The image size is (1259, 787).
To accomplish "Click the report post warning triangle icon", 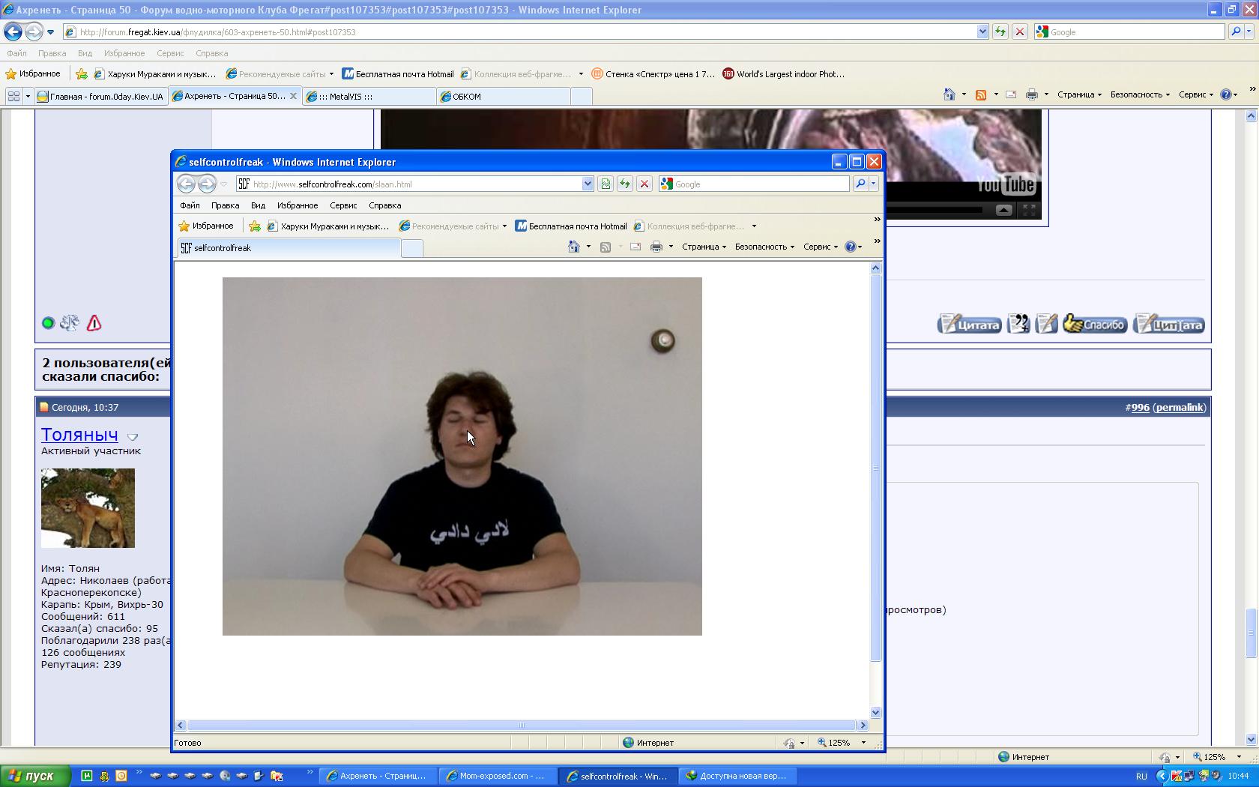I will 94,323.
